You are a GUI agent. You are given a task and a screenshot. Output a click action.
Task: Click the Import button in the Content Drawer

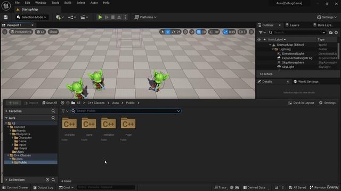pyautogui.click(x=31, y=103)
